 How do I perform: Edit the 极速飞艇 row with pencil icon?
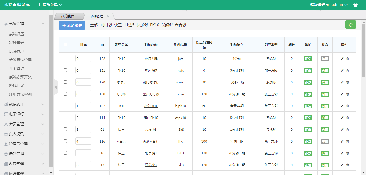pos(342,59)
